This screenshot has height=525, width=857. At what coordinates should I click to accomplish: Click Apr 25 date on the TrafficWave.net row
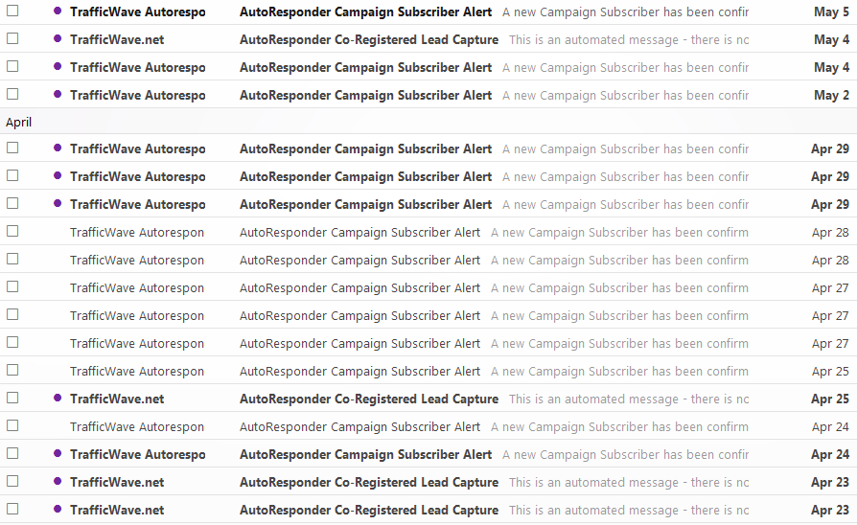click(x=829, y=399)
